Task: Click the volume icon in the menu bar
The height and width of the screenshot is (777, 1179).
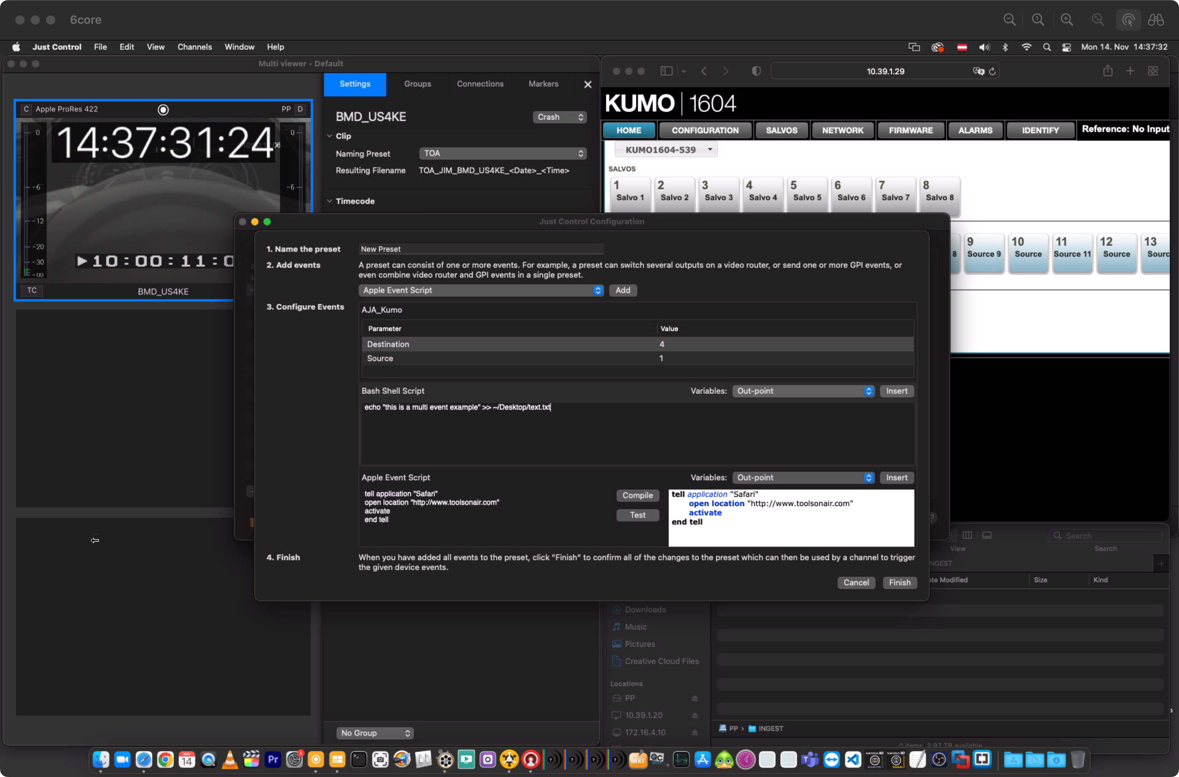Action: pyautogui.click(x=984, y=47)
